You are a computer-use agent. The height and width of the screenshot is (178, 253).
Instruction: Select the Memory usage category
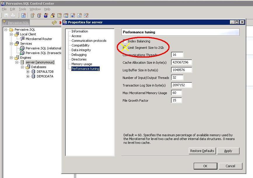[82, 64]
